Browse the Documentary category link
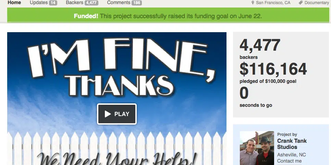331x165 pixels. 317,3
